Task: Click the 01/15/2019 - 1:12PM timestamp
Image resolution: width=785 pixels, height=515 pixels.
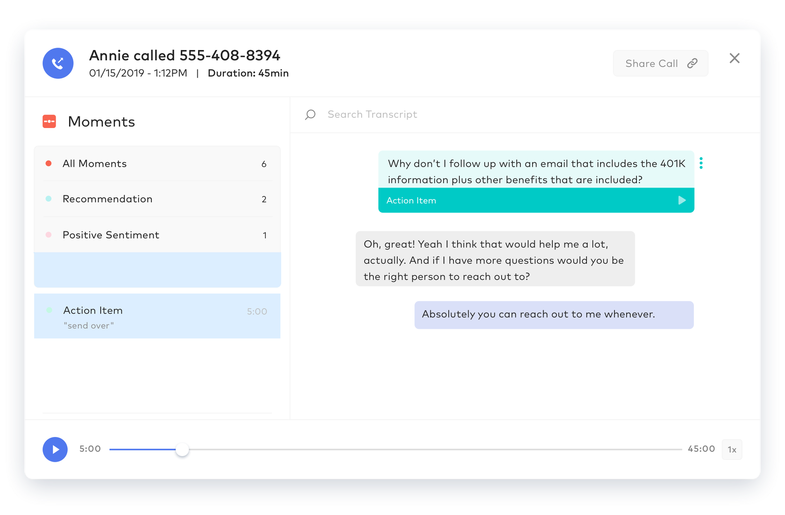Action: coord(138,73)
